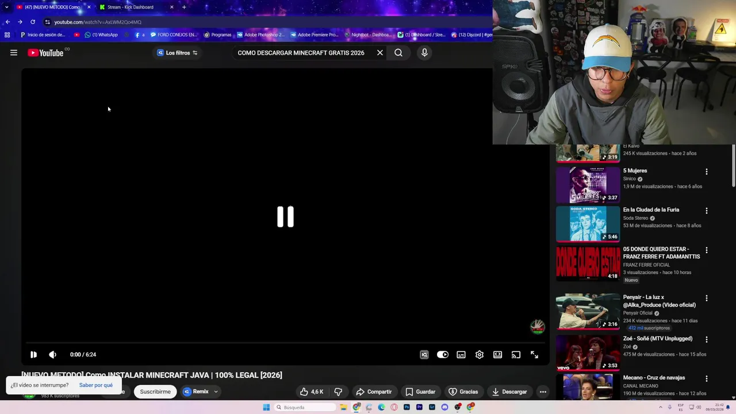
Task: Download video via Descargar button
Action: click(x=509, y=392)
